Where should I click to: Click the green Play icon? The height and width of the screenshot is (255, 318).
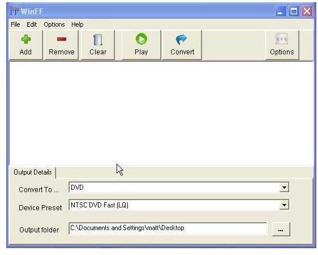[x=141, y=39]
